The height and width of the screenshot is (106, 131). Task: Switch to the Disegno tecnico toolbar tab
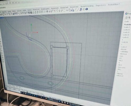(101, 5)
